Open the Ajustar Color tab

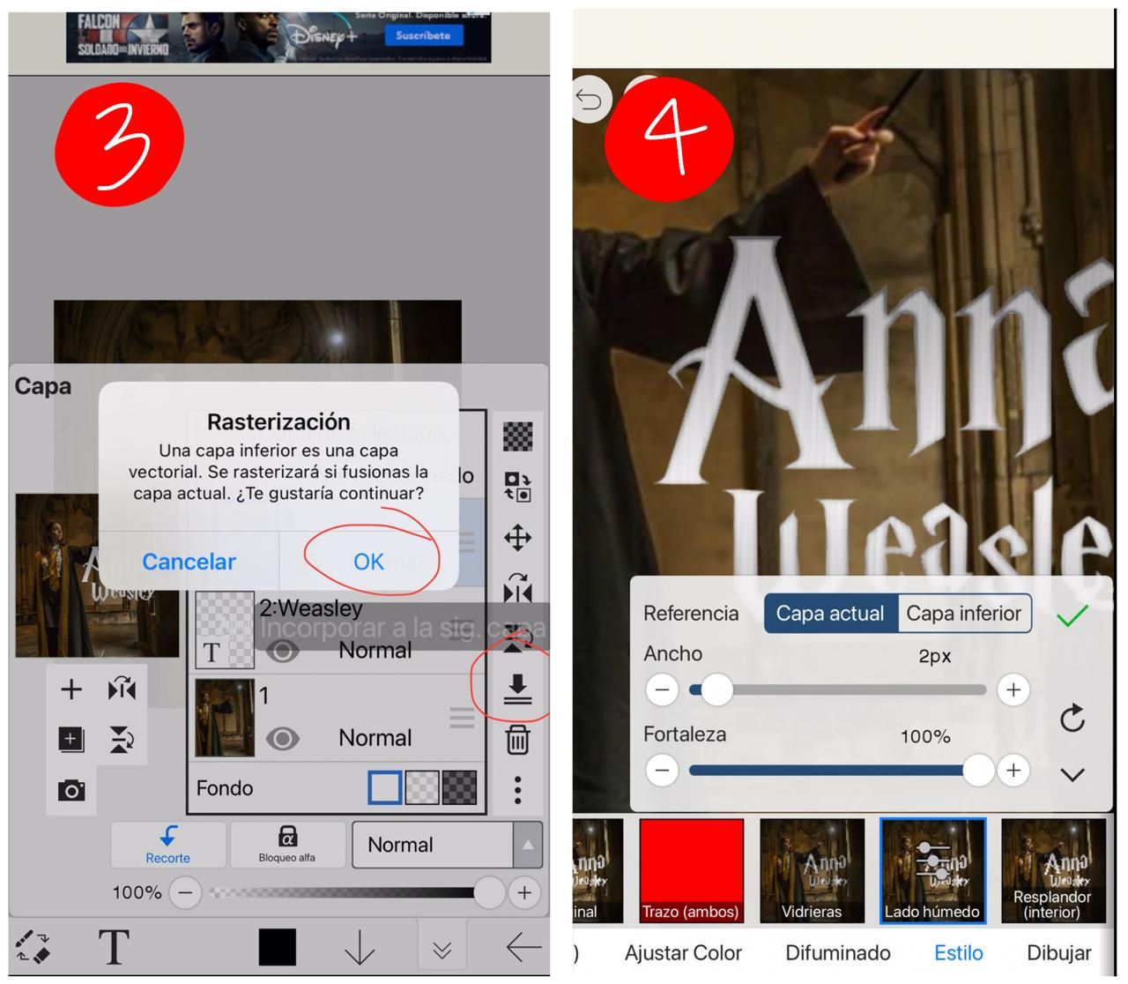click(x=683, y=953)
